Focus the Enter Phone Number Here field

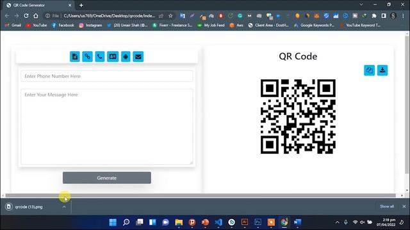[107, 76]
